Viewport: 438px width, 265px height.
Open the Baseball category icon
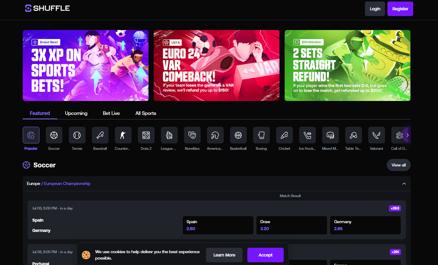click(100, 135)
